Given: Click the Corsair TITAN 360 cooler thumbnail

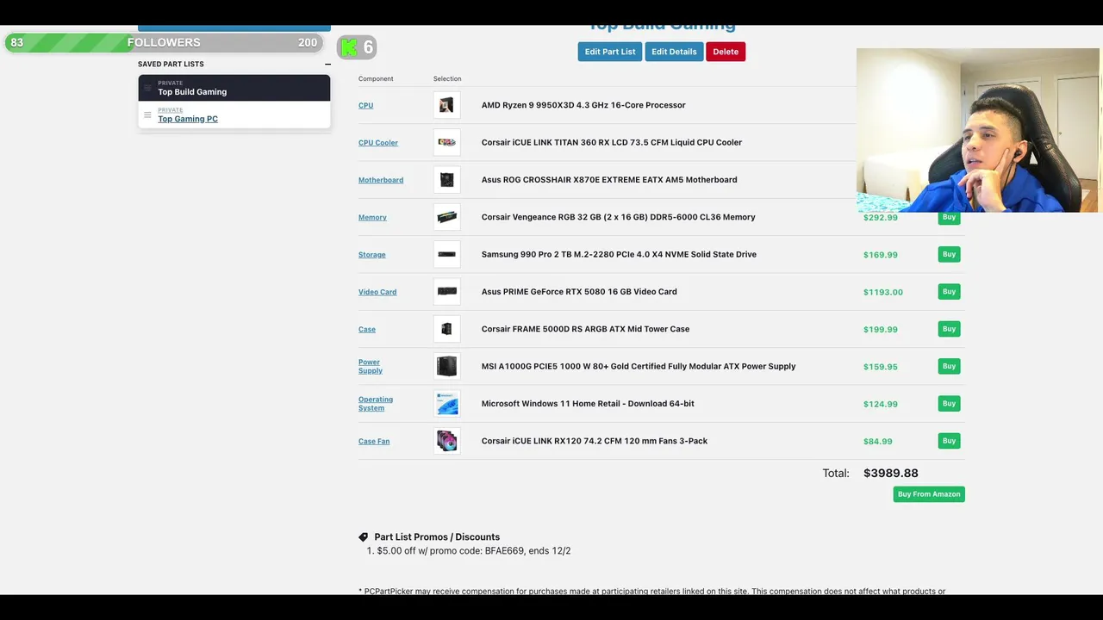Looking at the screenshot, I should coord(446,142).
